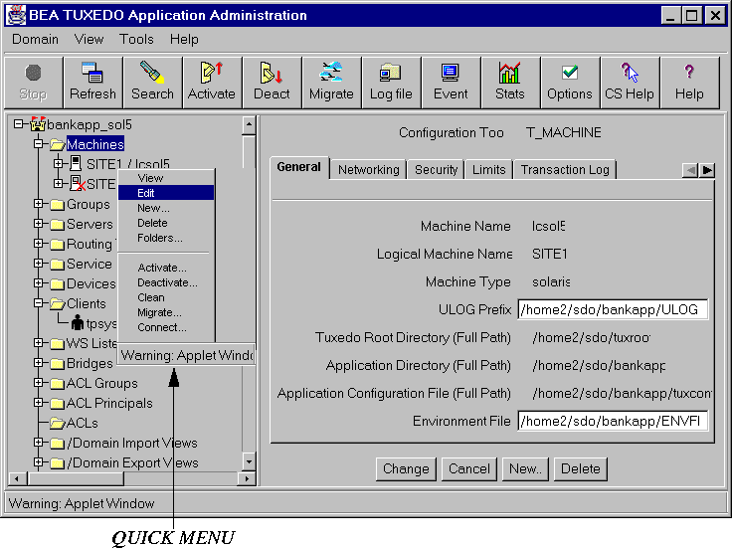Click the bankapp_sol5 domain icon

pyautogui.click(x=38, y=124)
